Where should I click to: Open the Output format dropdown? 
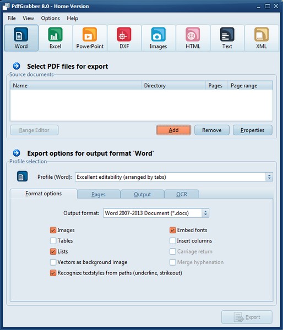[x=156, y=213]
